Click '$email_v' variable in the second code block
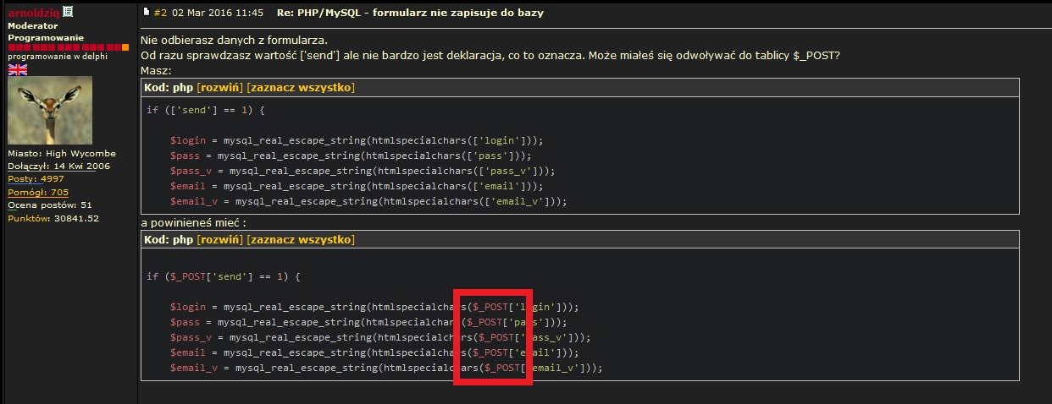This screenshot has height=404, width=1052. point(194,368)
